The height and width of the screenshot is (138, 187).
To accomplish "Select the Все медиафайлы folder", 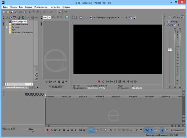I will [19, 22].
